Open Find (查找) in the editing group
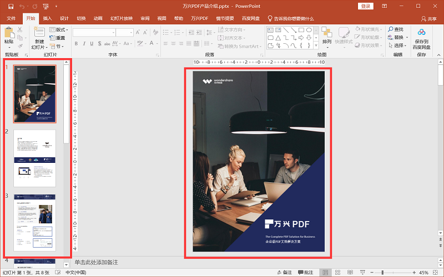Image resolution: width=444 pixels, height=277 pixels. [396, 29]
